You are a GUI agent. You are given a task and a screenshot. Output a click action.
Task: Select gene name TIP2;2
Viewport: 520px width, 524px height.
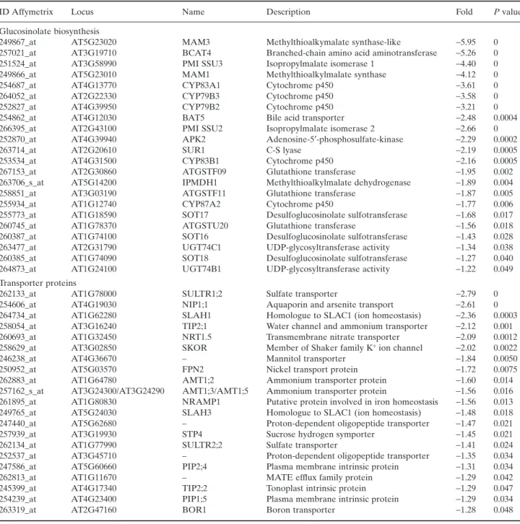pos(195,488)
